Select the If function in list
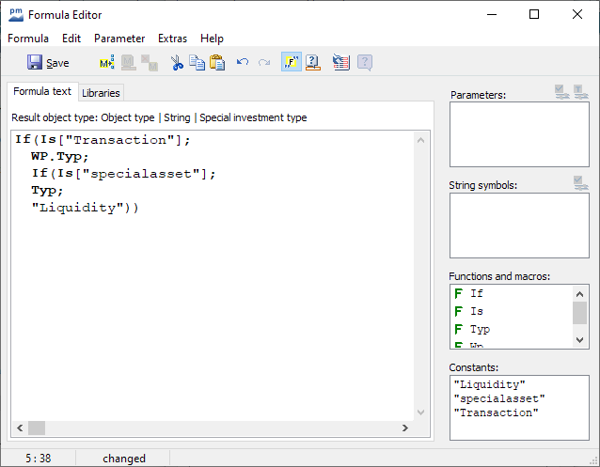The height and width of the screenshot is (467, 600). pyautogui.click(x=476, y=293)
